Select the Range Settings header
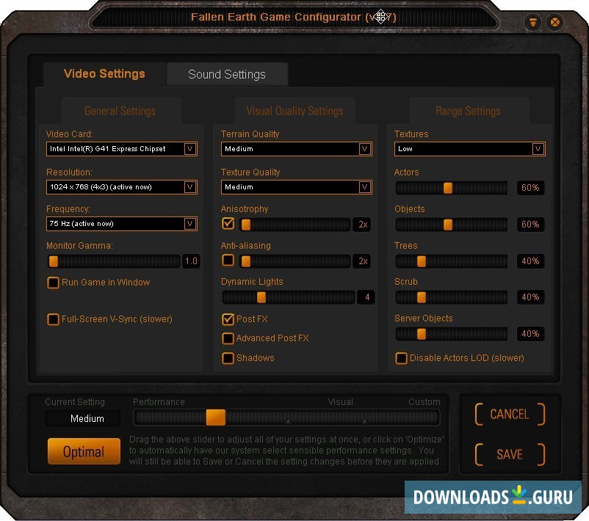 tap(468, 111)
